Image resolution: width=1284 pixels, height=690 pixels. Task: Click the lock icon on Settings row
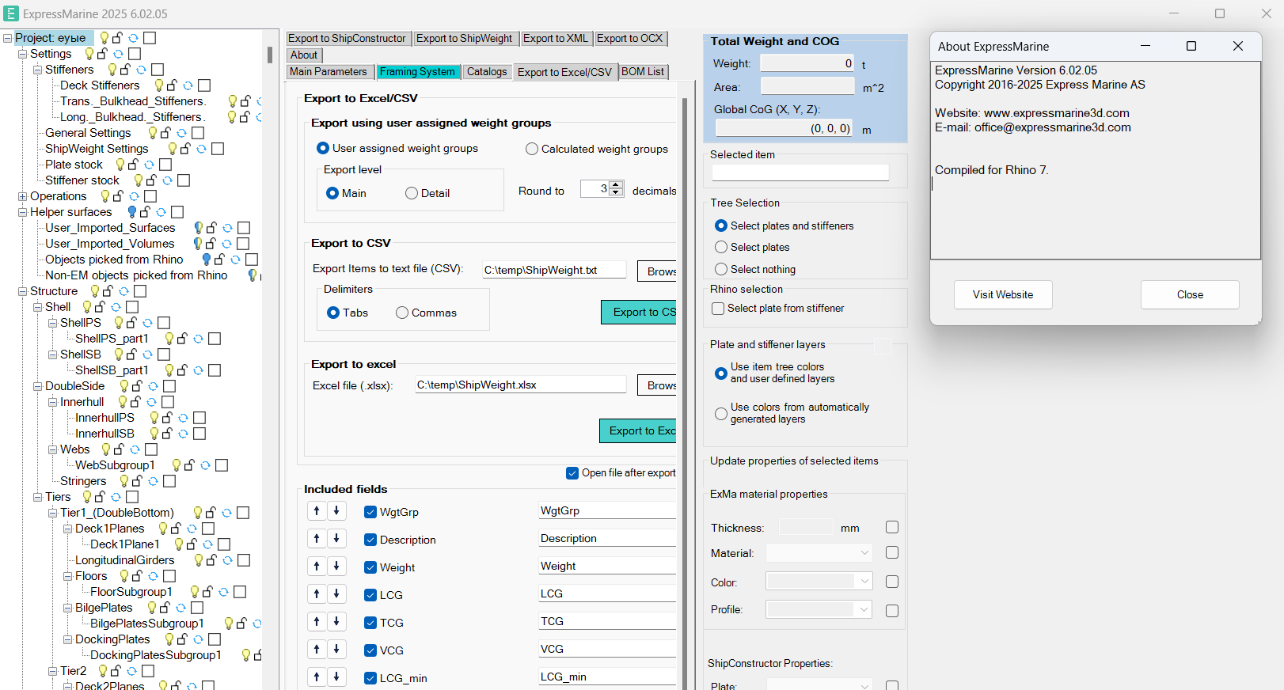point(102,54)
